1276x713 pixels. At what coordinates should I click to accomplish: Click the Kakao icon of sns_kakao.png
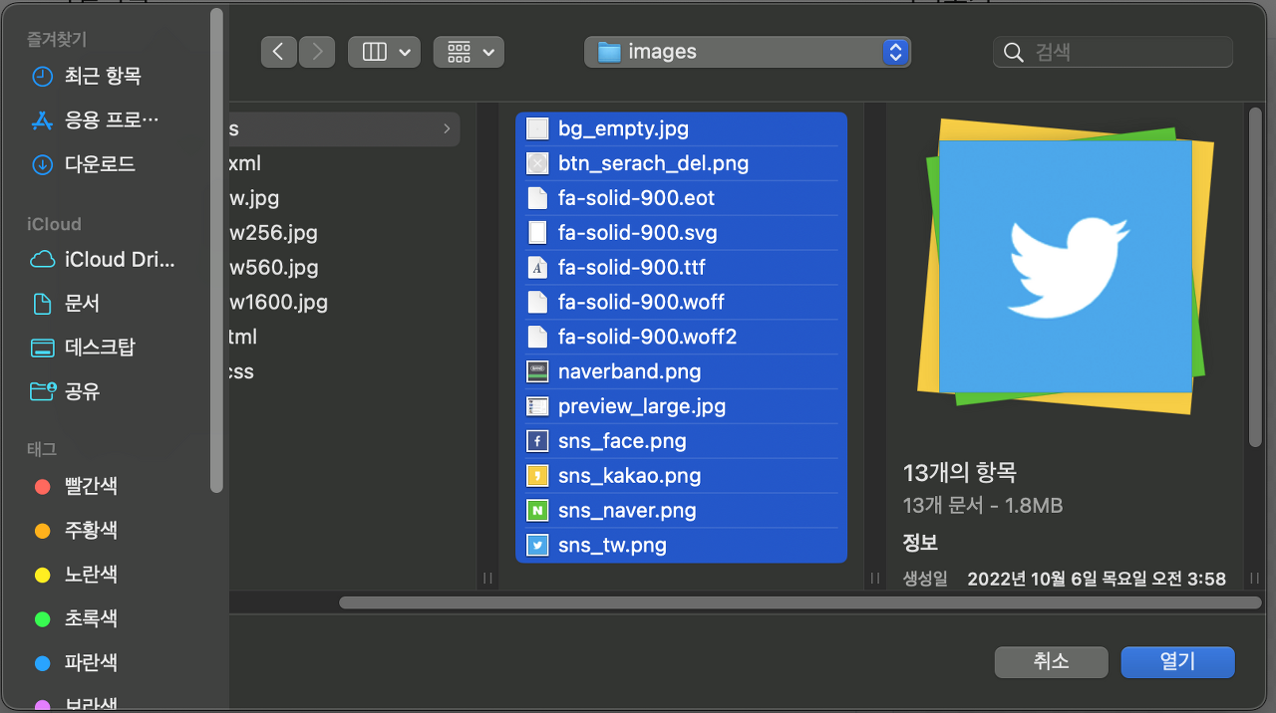coord(537,476)
